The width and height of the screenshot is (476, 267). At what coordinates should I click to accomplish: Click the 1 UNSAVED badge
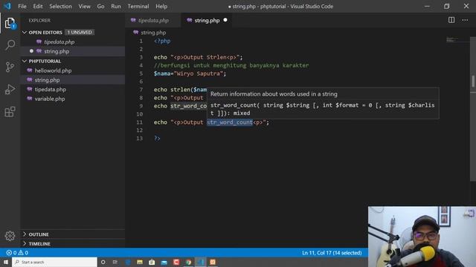[80, 33]
